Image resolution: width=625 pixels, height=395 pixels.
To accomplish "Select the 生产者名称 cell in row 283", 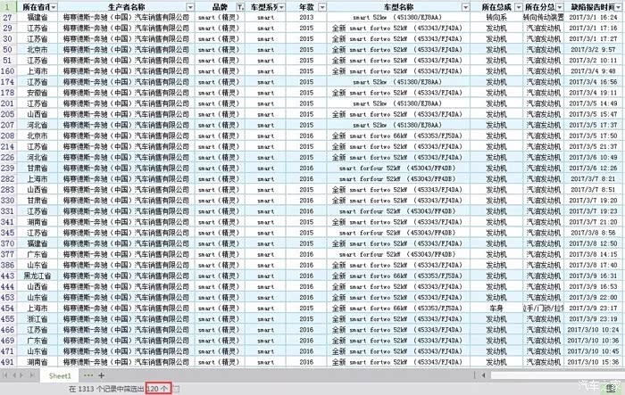I will tap(126, 190).
